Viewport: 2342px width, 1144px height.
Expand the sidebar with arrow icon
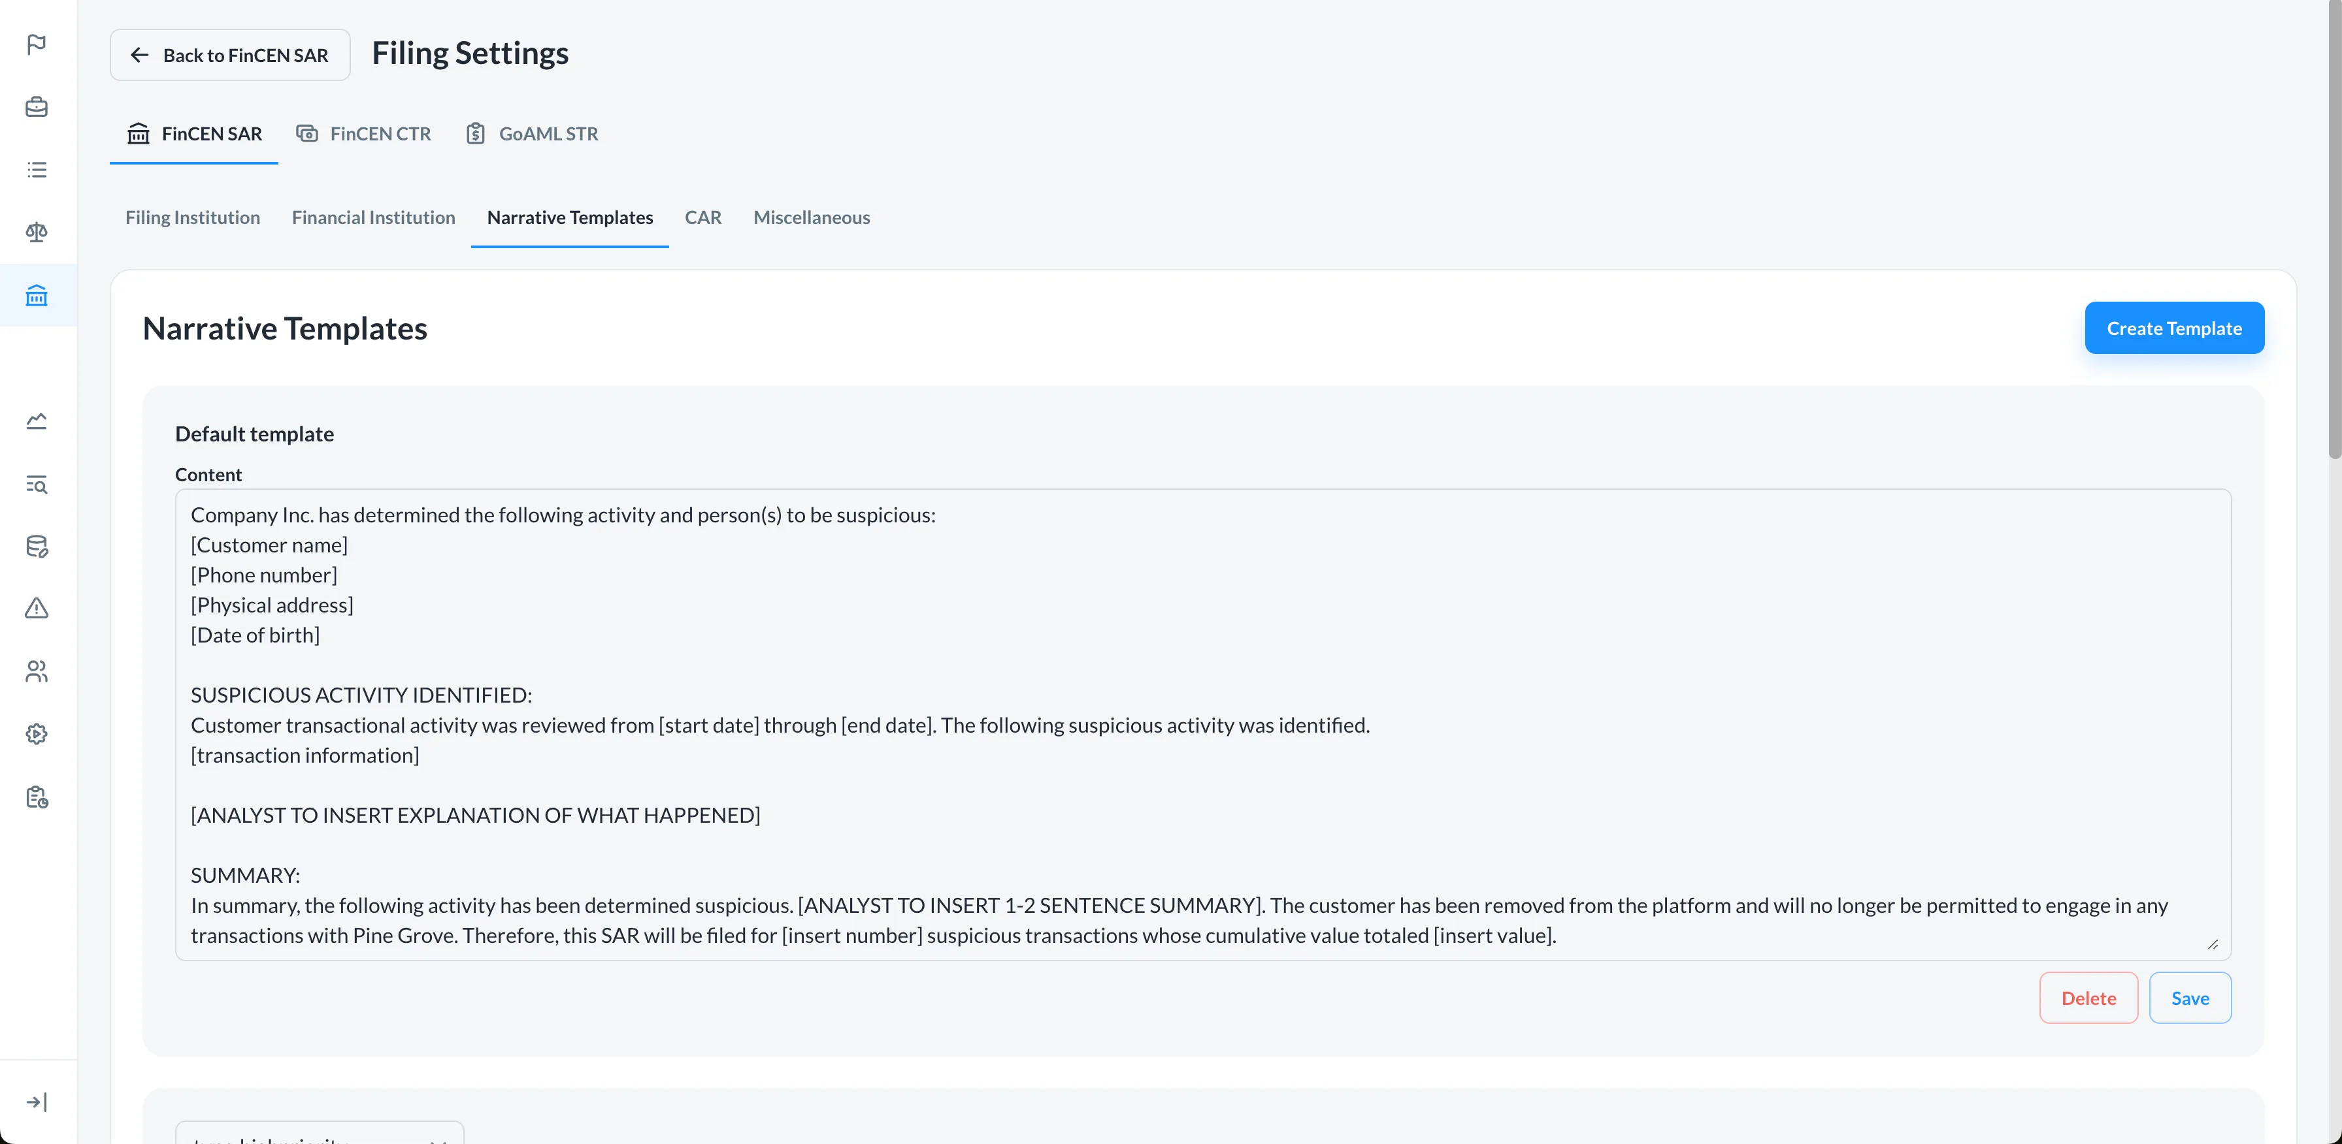coord(37,1102)
